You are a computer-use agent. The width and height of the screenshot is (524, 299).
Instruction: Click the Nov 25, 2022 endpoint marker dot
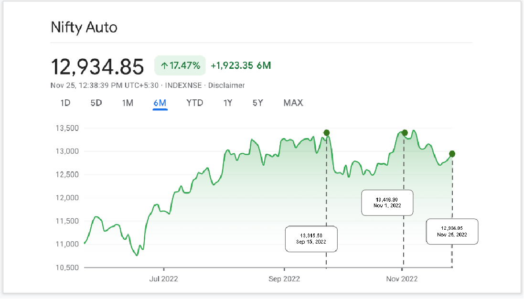(452, 154)
